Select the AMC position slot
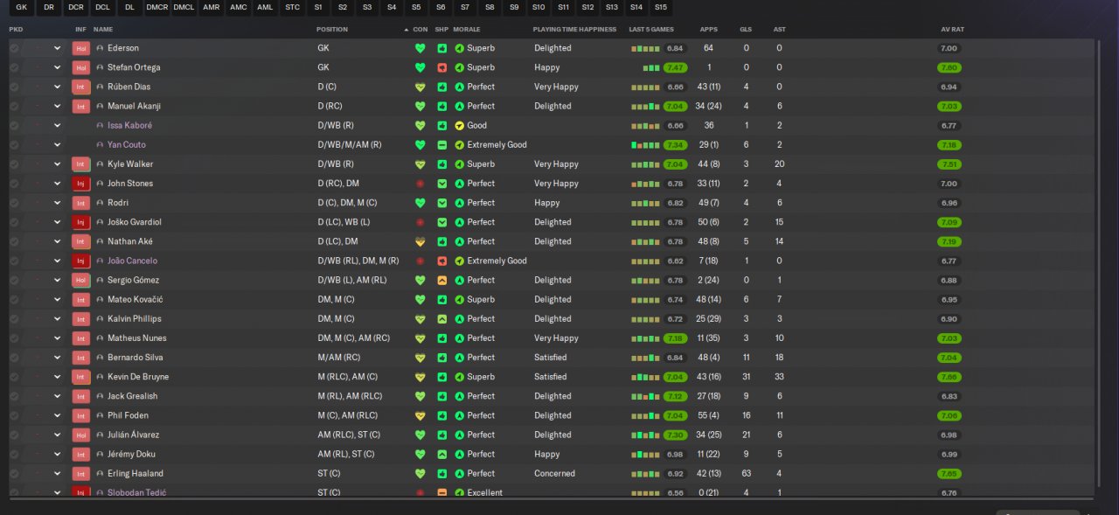Screen dimensions: 1119x515 tap(238, 7)
